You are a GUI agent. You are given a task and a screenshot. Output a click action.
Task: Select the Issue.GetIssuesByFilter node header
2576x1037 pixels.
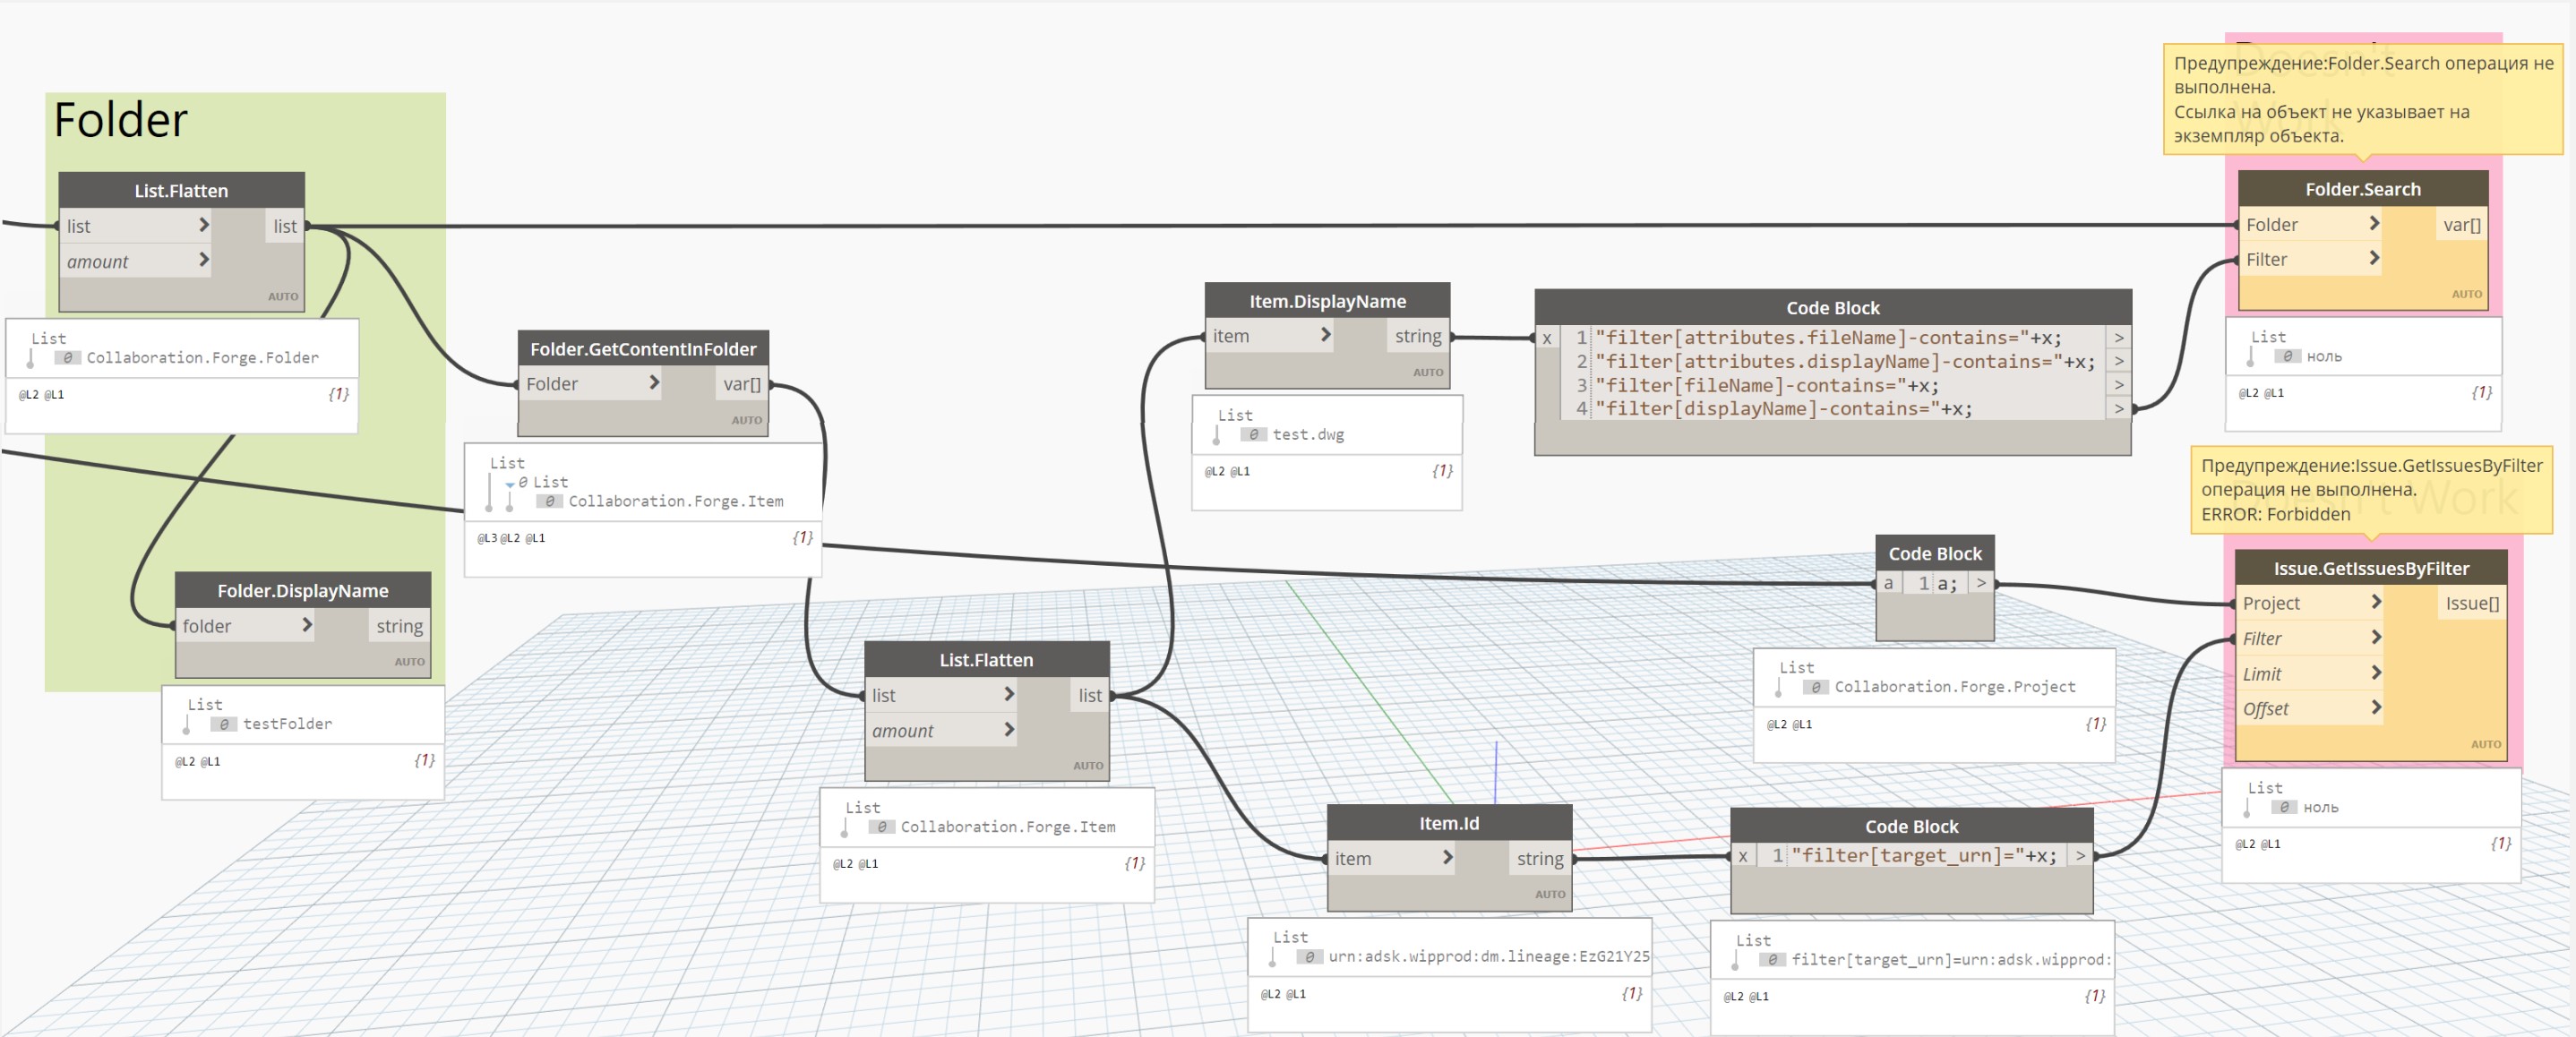pyautogui.click(x=2370, y=568)
